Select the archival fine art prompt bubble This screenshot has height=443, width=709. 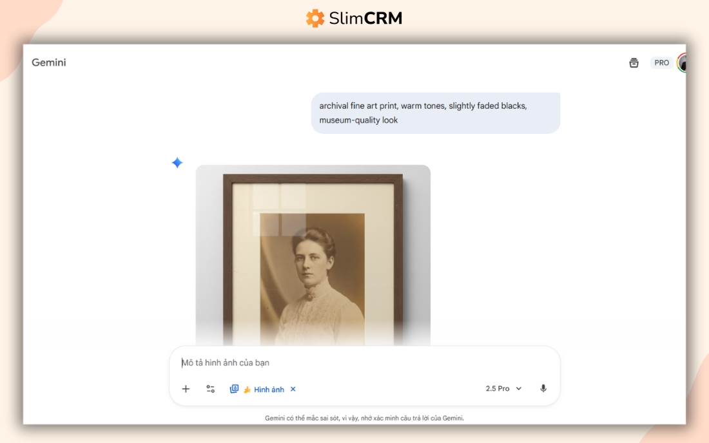pos(436,113)
